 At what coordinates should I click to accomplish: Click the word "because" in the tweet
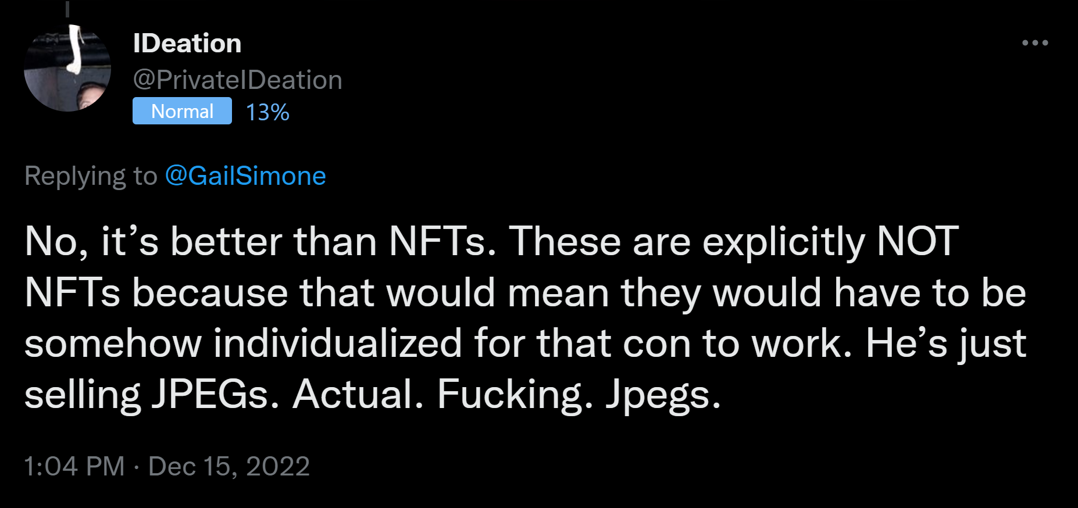pyautogui.click(x=210, y=292)
